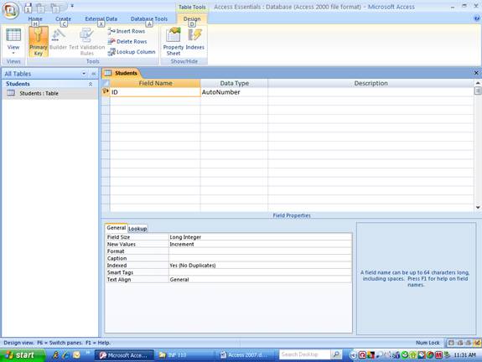Open the INF 110 taskbar folder

tap(184, 355)
